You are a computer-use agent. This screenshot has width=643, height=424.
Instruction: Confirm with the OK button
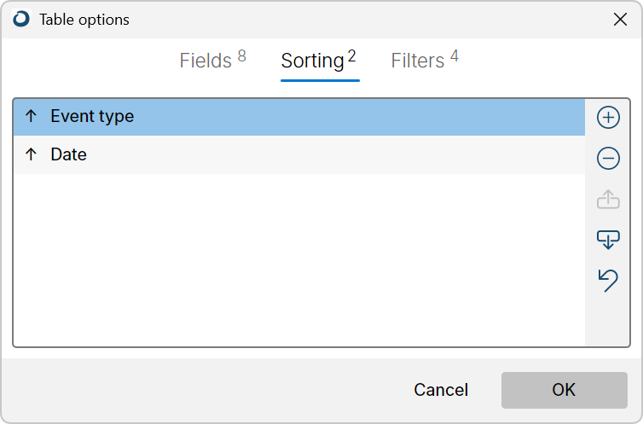(x=565, y=390)
